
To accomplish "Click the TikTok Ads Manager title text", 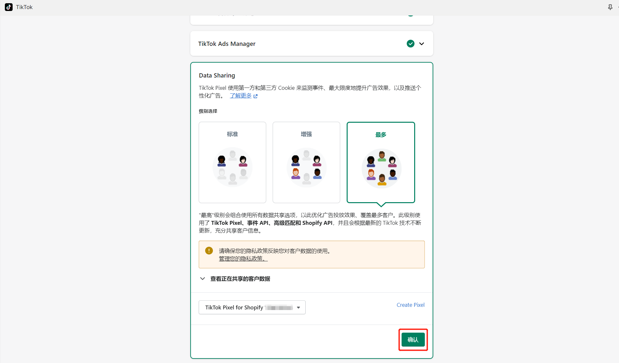I will point(227,44).
